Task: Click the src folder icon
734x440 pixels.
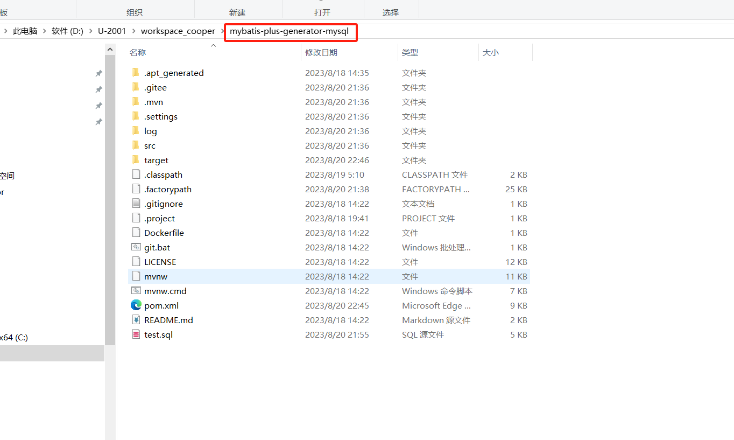Action: click(x=136, y=145)
